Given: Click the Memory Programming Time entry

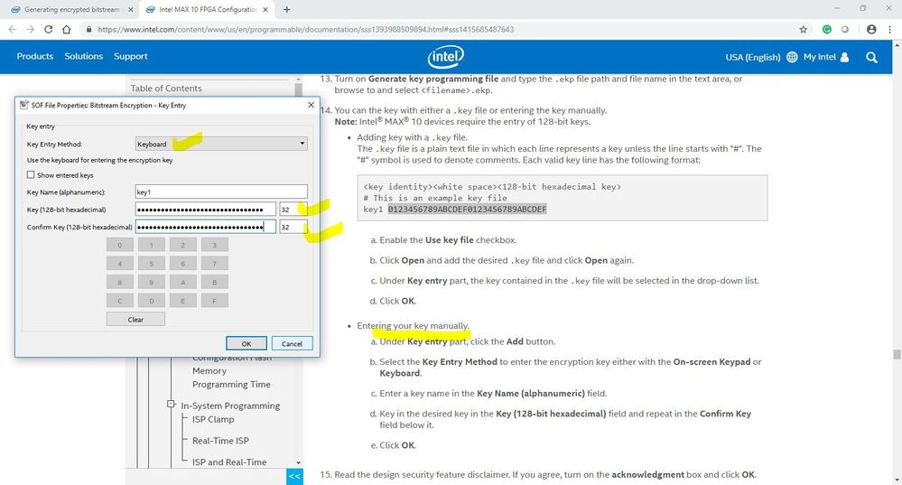Looking at the screenshot, I should [x=231, y=378].
